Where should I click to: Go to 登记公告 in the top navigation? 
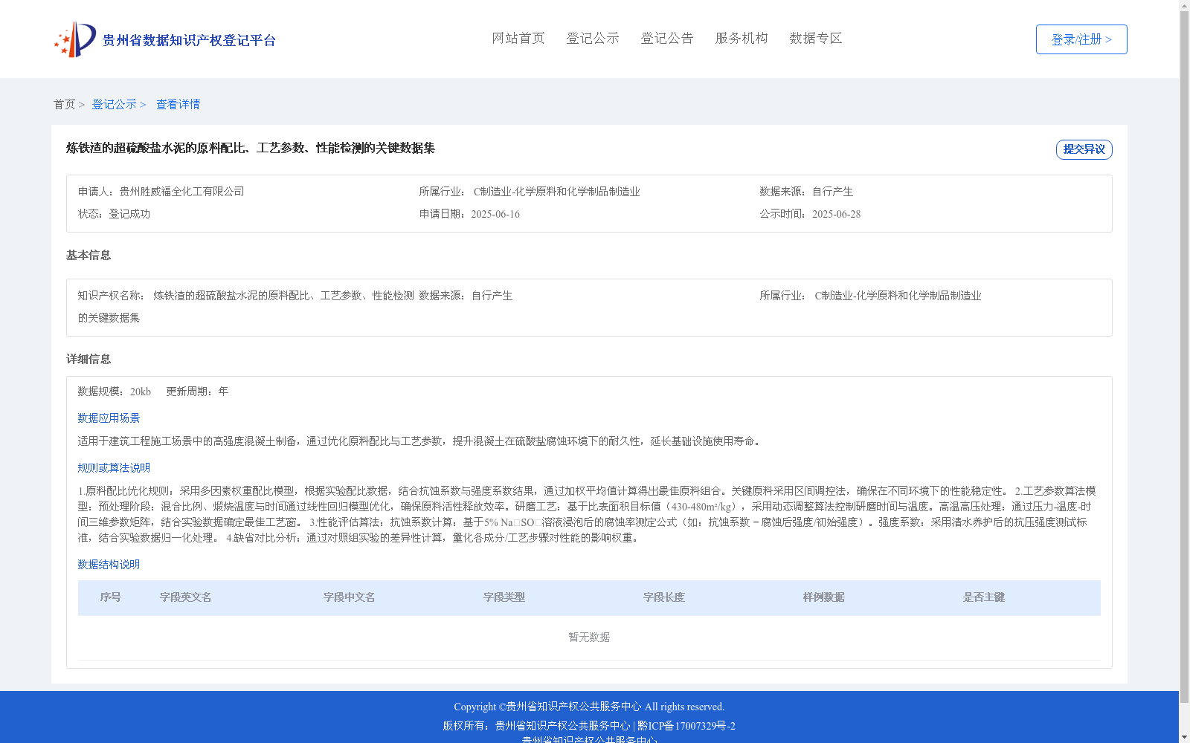click(667, 38)
